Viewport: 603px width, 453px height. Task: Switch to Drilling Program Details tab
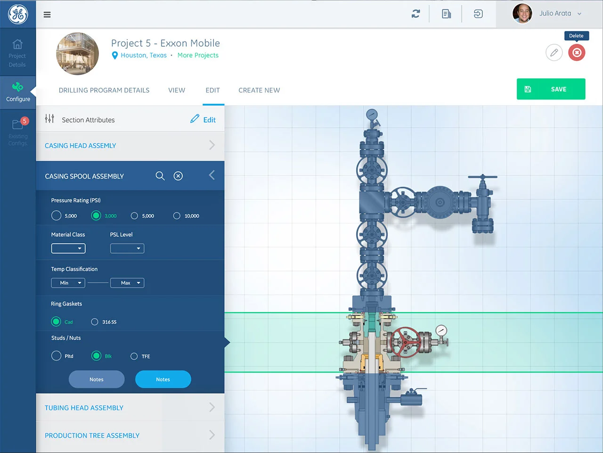point(104,90)
